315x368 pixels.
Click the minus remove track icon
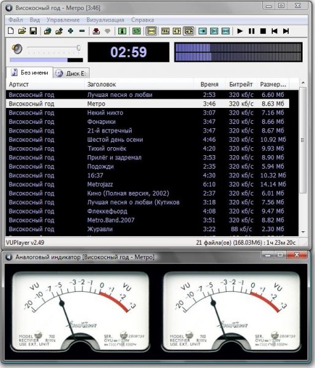(82, 31)
